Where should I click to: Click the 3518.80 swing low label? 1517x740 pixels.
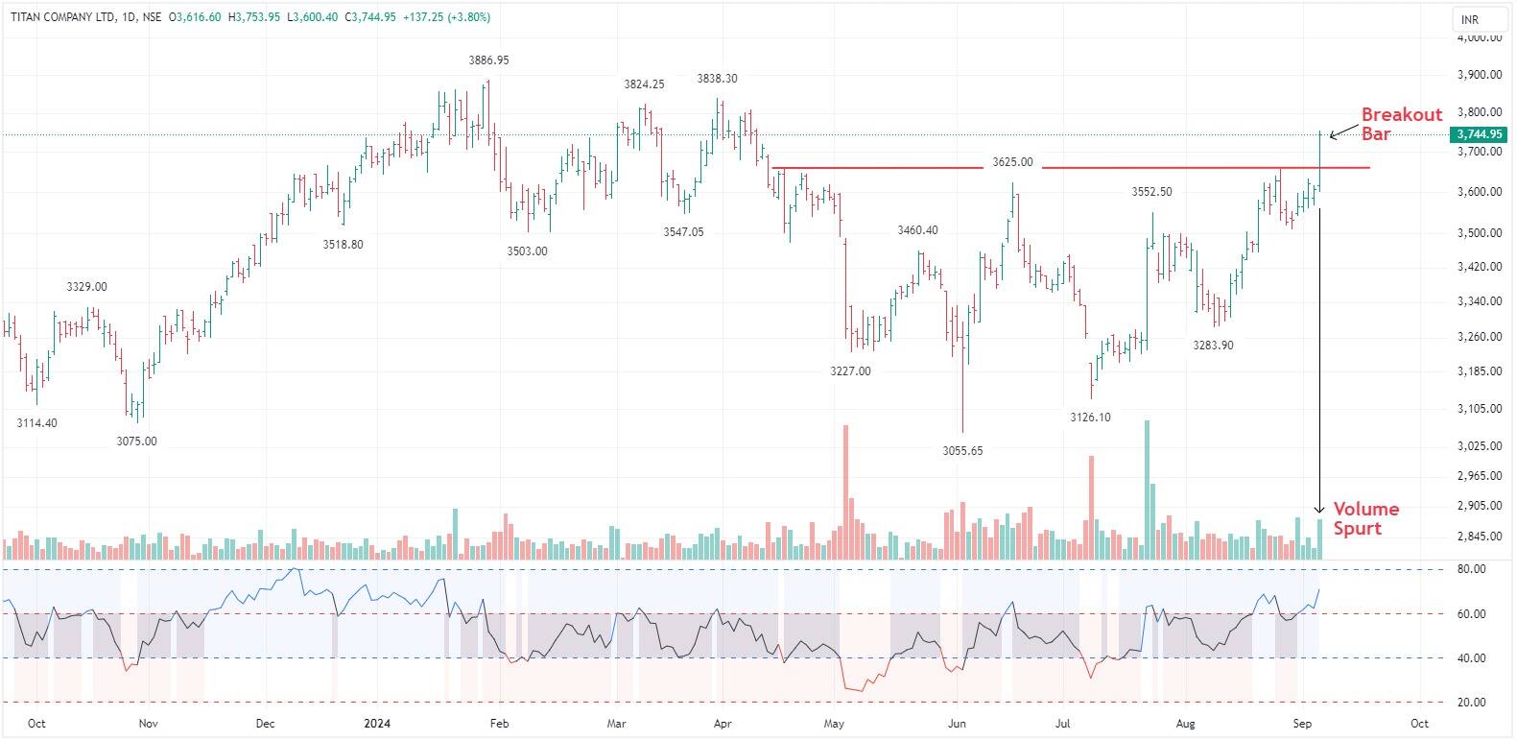pyautogui.click(x=344, y=245)
